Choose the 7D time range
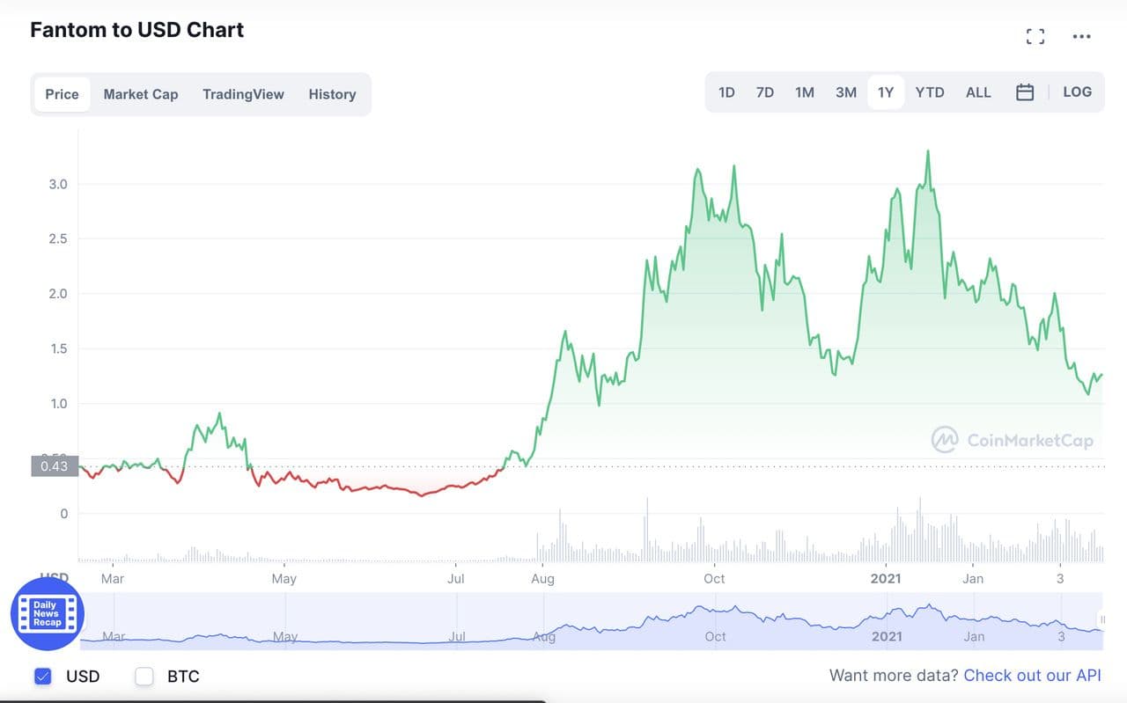Screen dimensions: 1127x703 click(765, 92)
